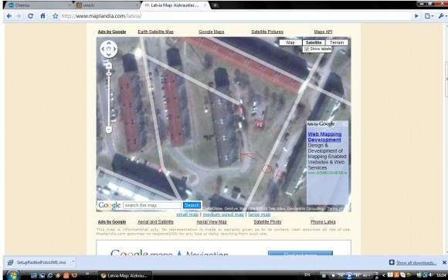448x280 pixels.
Task: Open the Windows Start orb
Action: [x=13, y=275]
